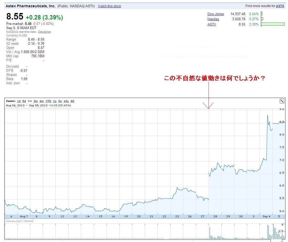Open ASTX link beside 'Find more results for'
The image size is (288, 242).
(x=280, y=6)
